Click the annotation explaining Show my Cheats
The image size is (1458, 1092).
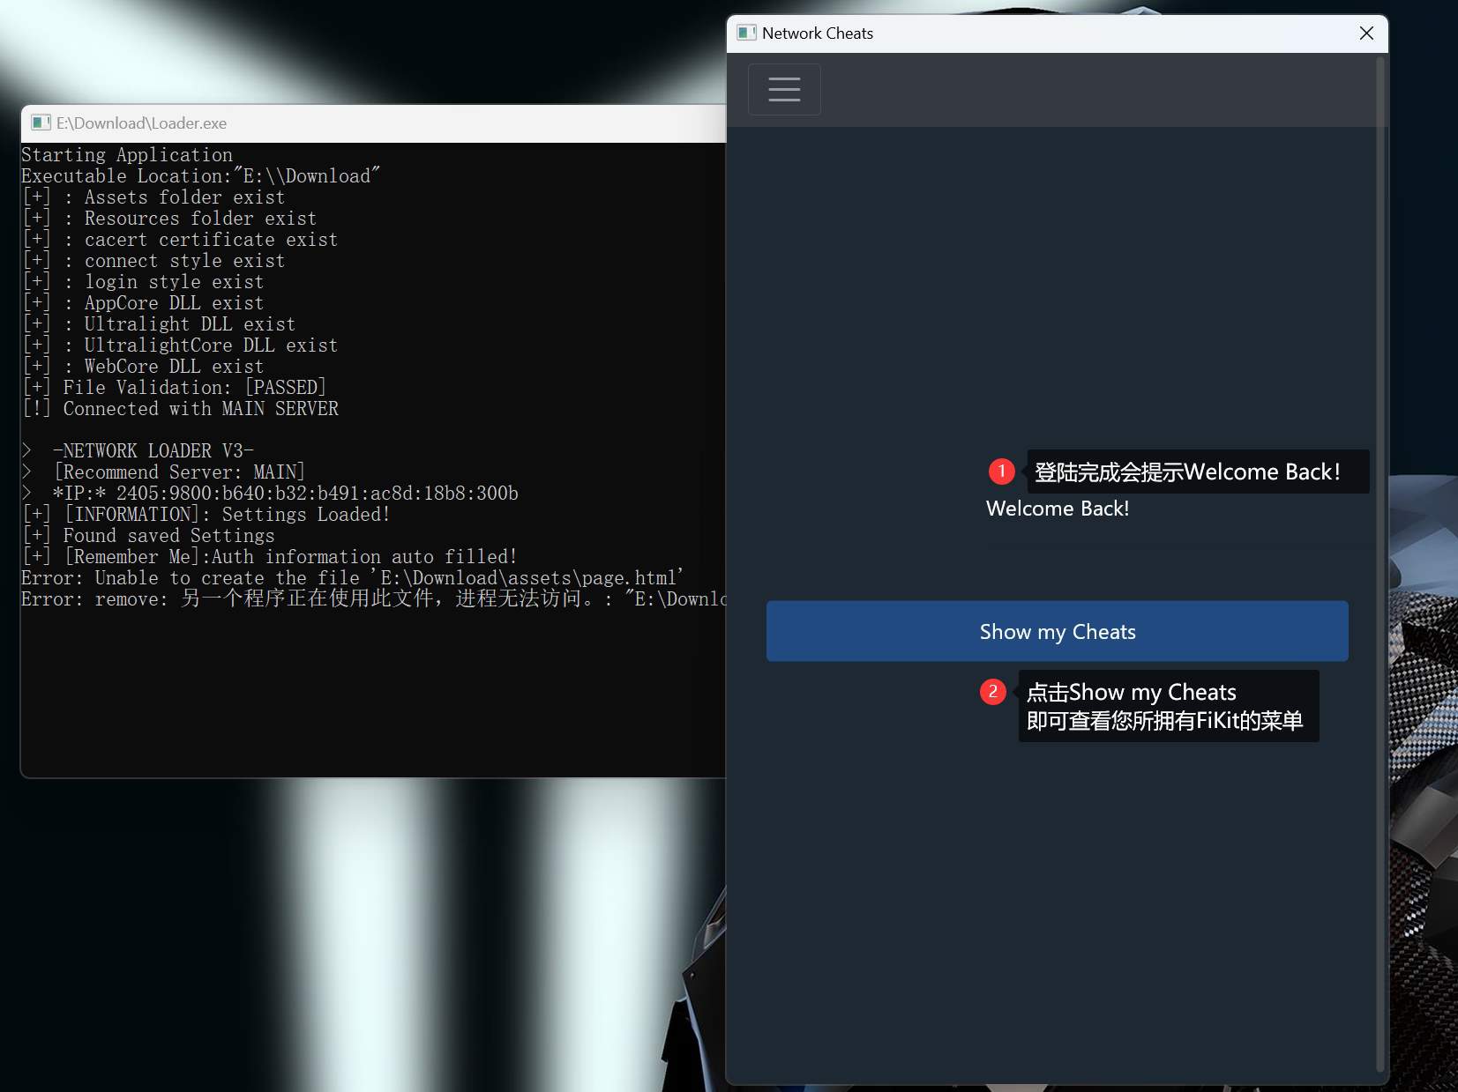tap(1164, 706)
